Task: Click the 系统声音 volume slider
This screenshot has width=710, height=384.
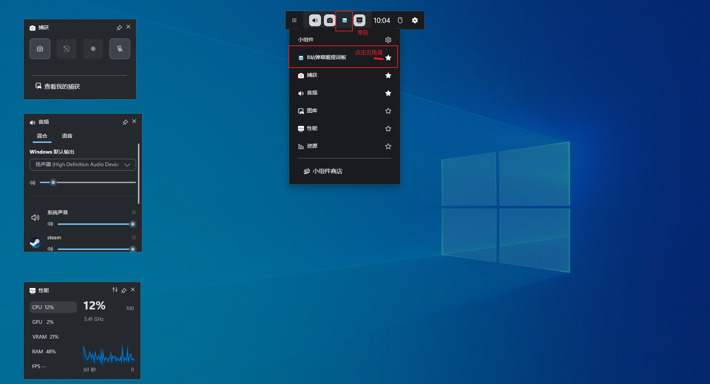Action: [95, 224]
